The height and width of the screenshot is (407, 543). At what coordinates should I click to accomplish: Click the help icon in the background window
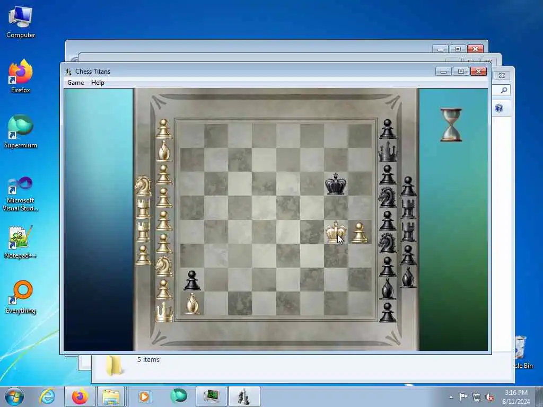(499, 108)
